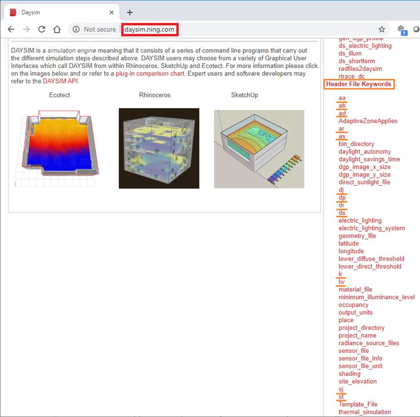Open the lower_diffuse_threshold link
The height and width of the screenshot is (417, 420).
371,259
